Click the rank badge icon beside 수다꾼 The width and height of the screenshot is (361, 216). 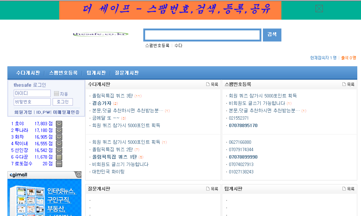click(59, 157)
